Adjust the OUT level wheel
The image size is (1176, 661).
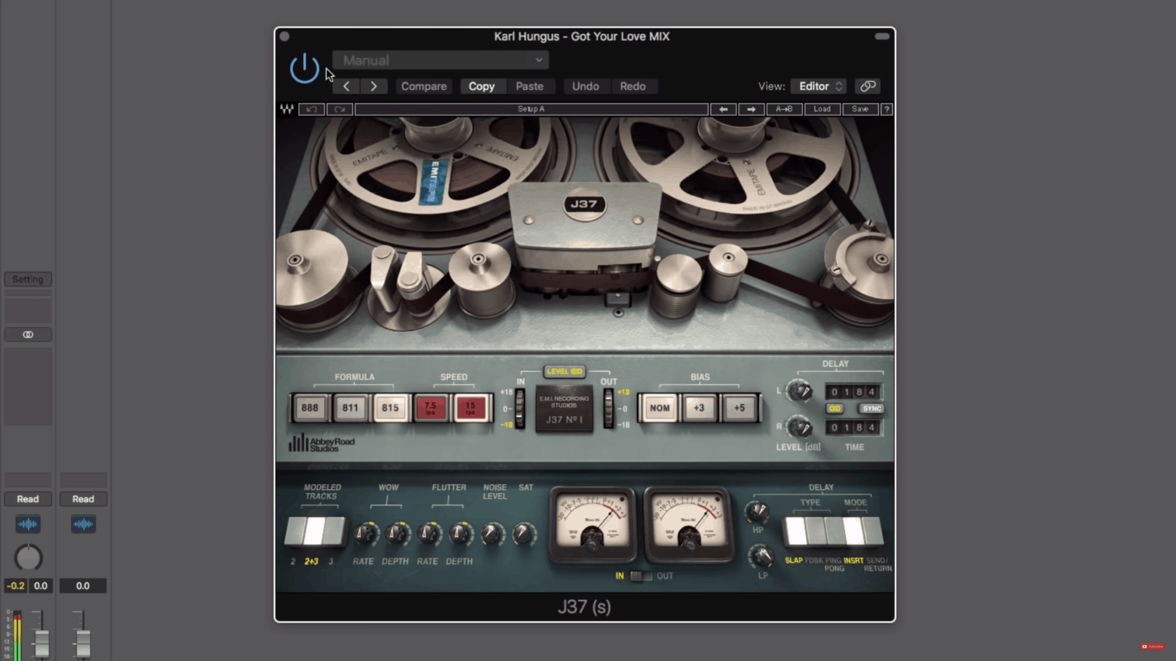click(608, 409)
